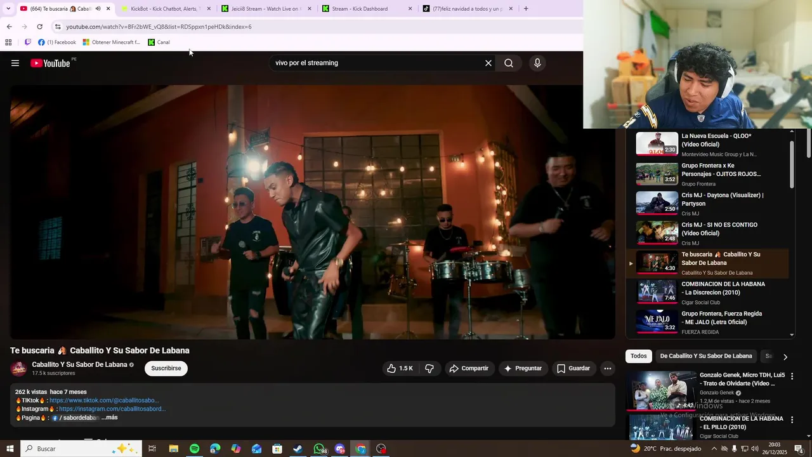Play ME JALO playlist item
The height and width of the screenshot is (457, 812).
(x=707, y=322)
